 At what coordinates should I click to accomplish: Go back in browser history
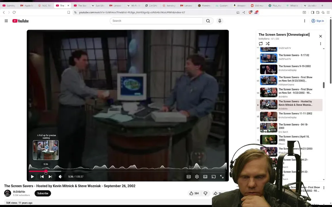[x=4, y=12]
